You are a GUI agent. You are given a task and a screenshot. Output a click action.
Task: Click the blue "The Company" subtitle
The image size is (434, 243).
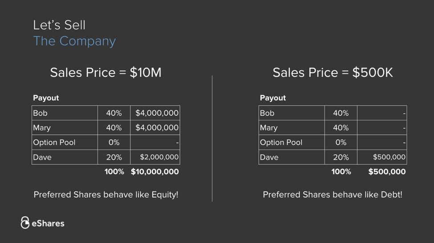[x=74, y=41]
